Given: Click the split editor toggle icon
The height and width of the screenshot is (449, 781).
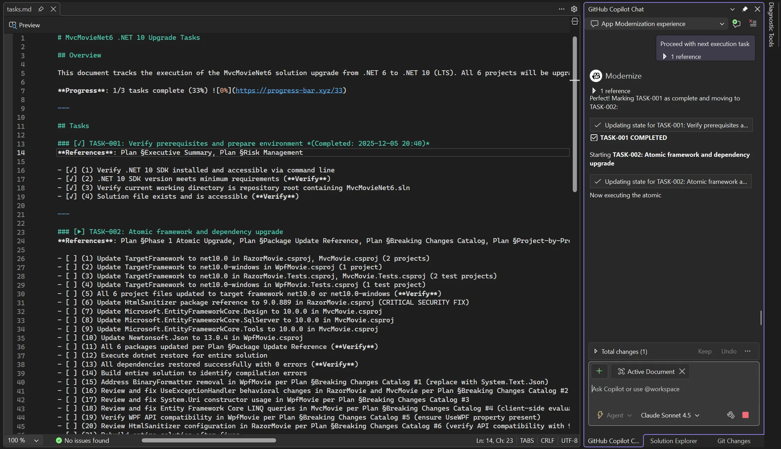Looking at the screenshot, I should [x=575, y=21].
